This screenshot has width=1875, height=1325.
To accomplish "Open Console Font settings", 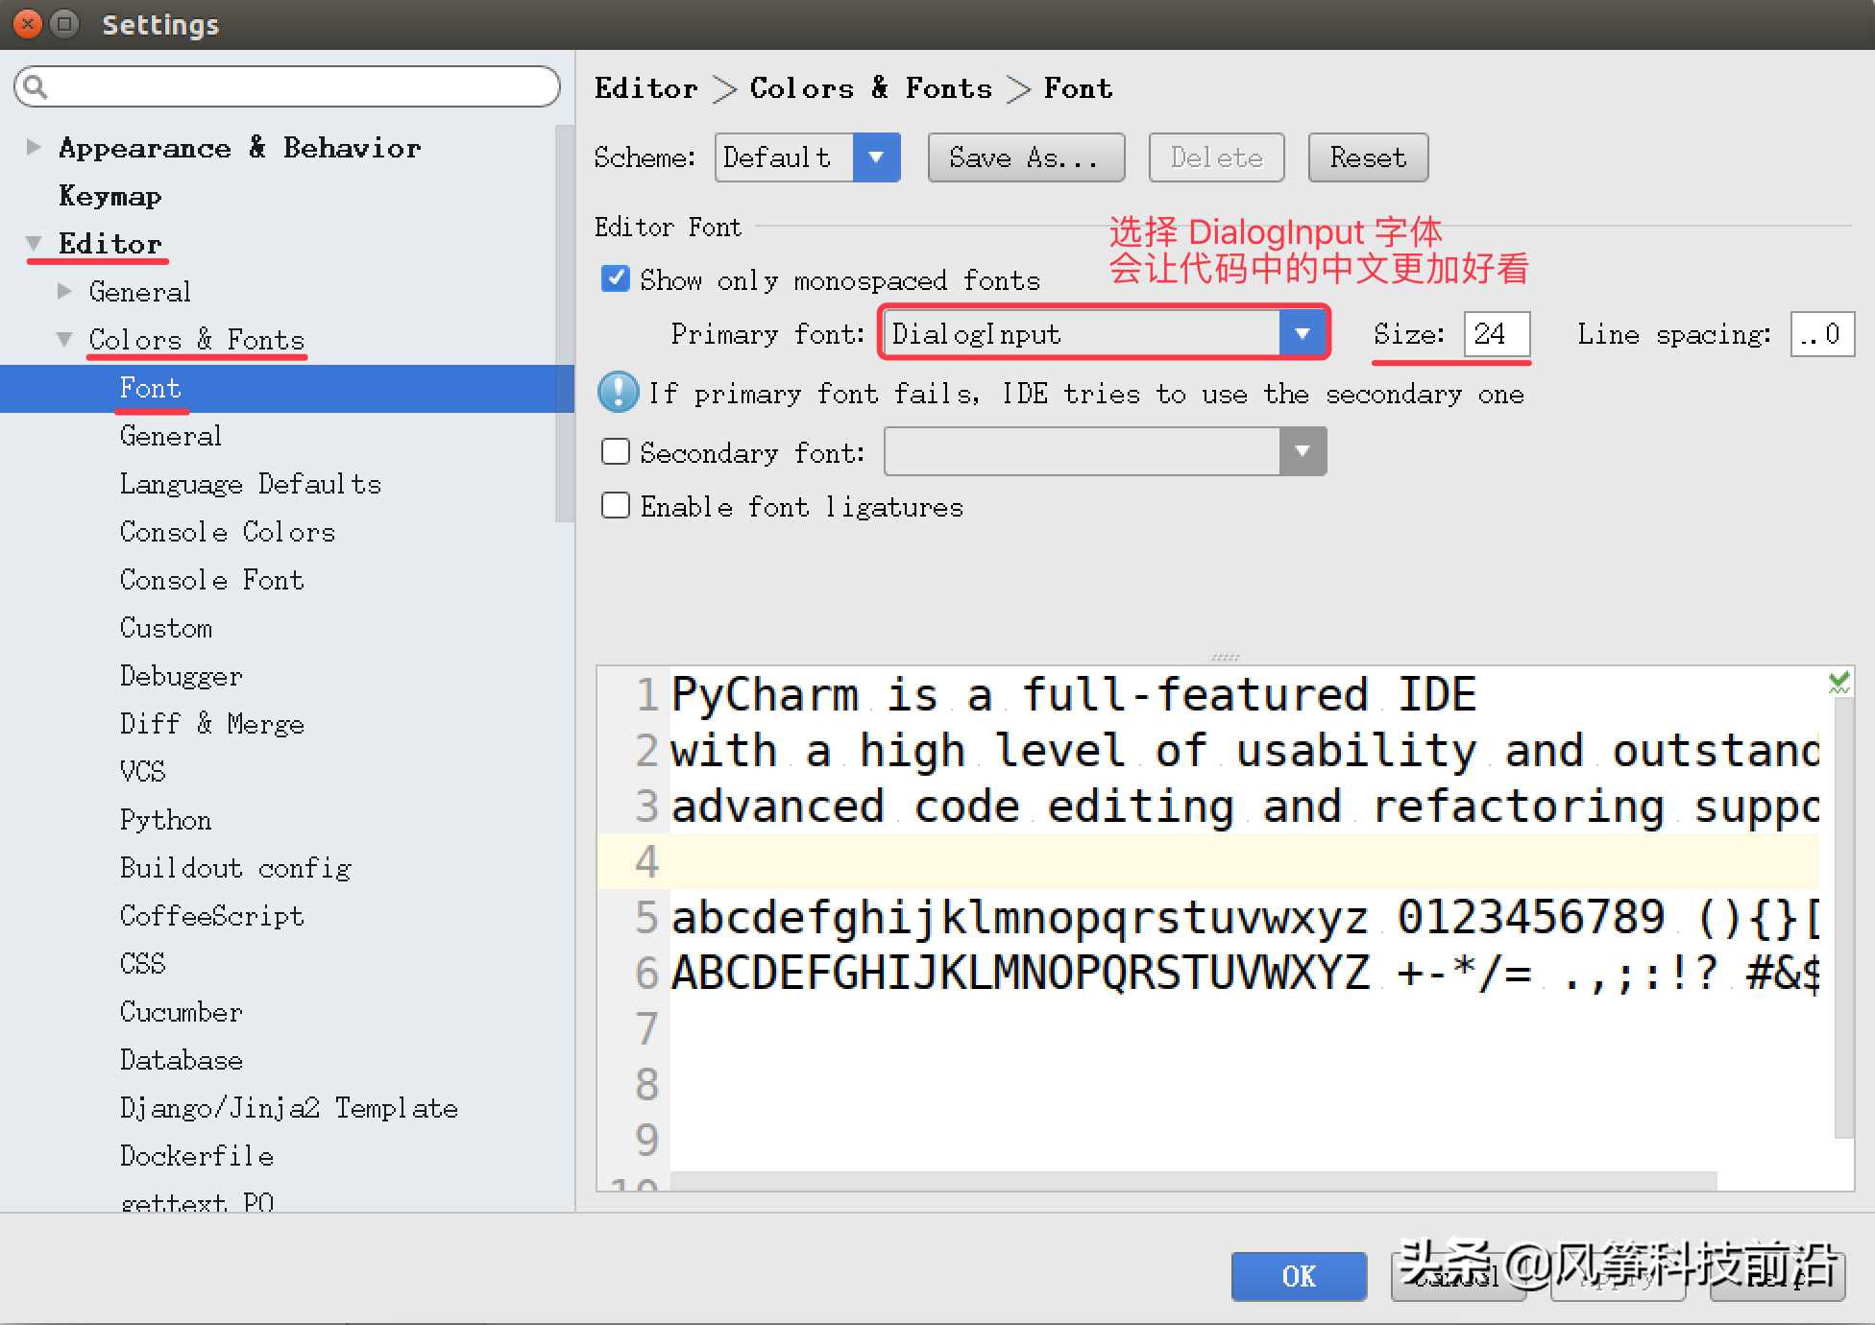I will tap(211, 580).
